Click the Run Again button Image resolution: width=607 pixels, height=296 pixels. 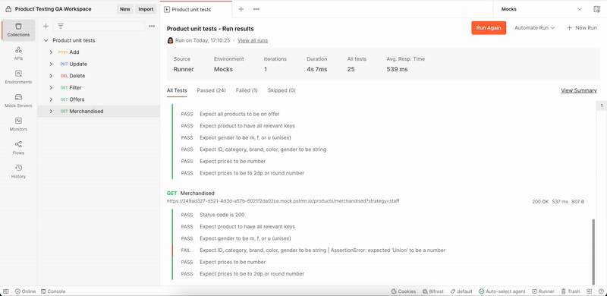coord(489,28)
